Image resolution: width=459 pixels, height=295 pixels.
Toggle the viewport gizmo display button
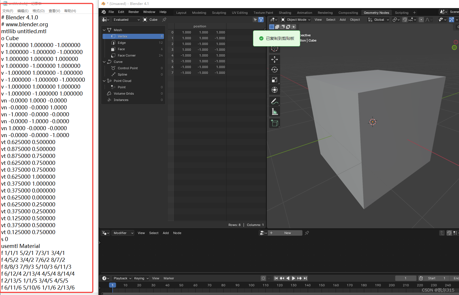452,20
